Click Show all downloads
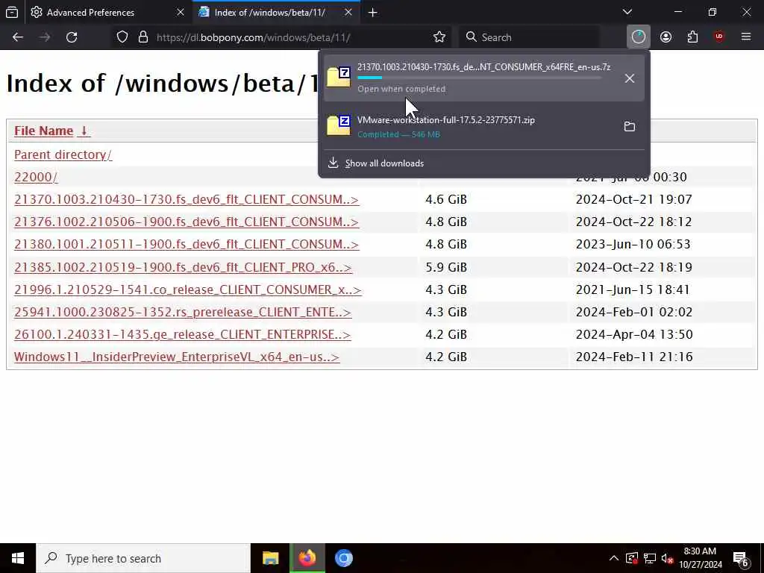 pos(384,163)
